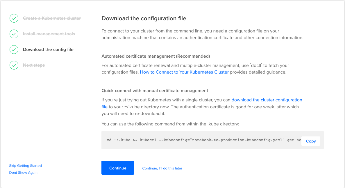Select the Download the config file step
Image resolution: width=345 pixels, height=188 pixels.
tap(48, 50)
